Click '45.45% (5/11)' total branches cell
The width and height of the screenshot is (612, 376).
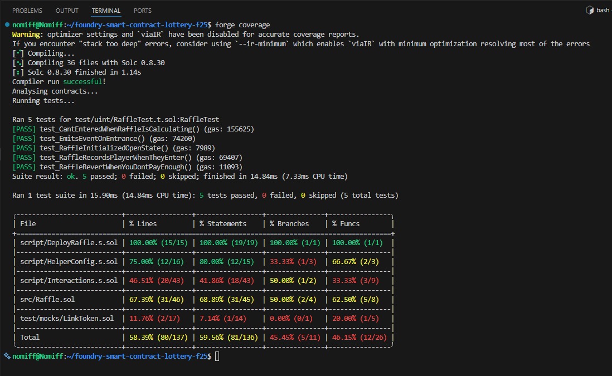tap(295, 338)
